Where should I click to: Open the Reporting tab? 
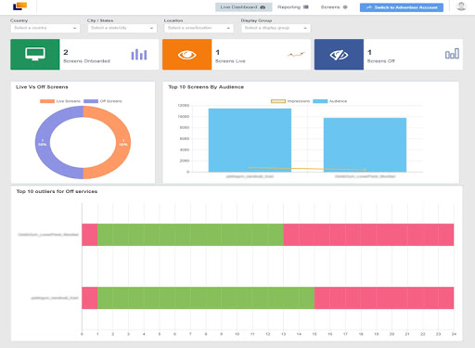click(292, 7)
